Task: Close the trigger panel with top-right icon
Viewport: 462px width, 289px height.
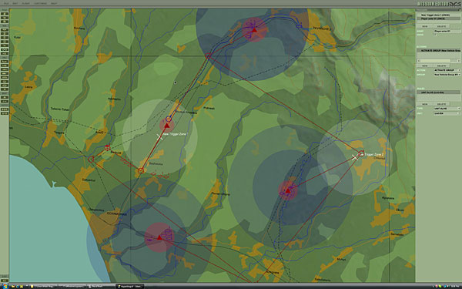Action: pos(459,10)
